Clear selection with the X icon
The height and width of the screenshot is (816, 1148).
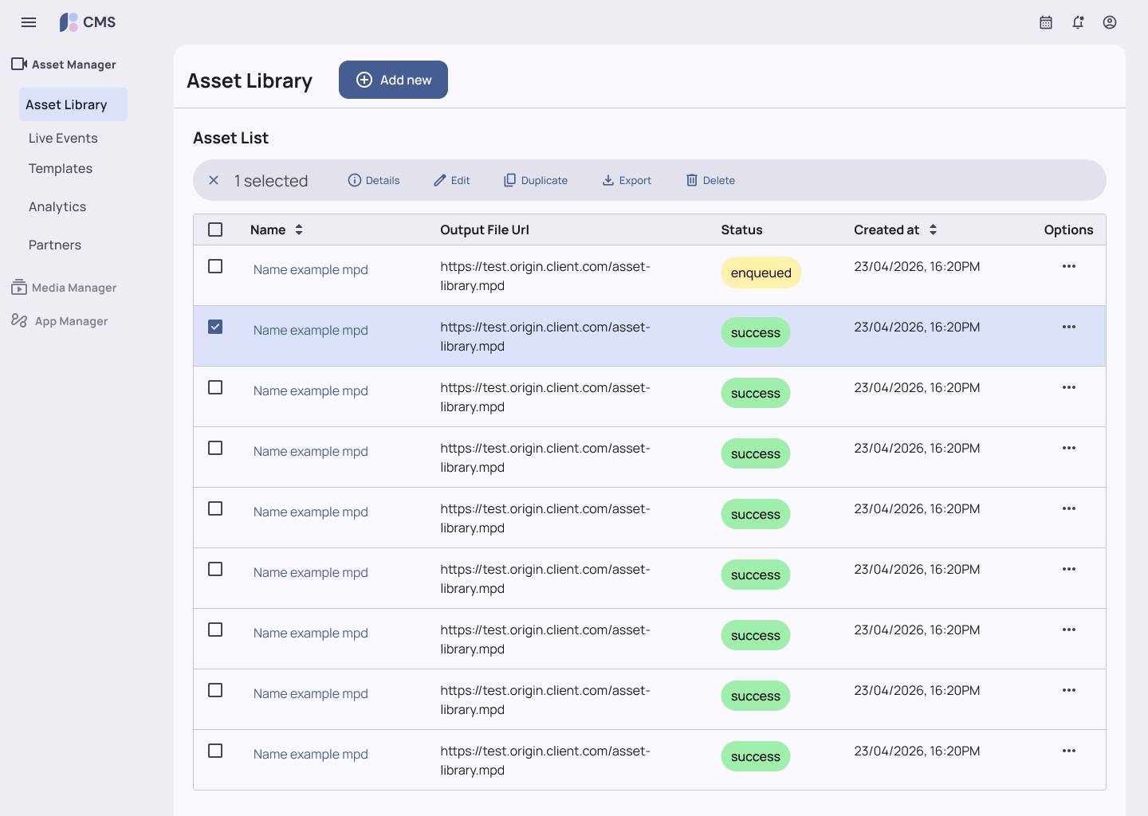click(x=214, y=180)
